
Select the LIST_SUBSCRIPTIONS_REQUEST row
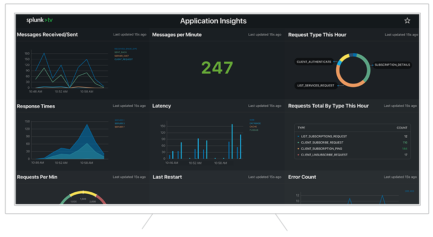click(352, 136)
